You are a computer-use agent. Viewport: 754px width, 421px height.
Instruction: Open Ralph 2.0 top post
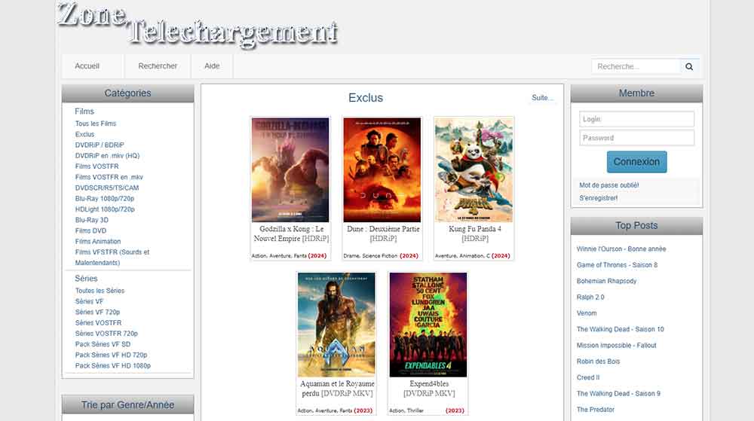click(590, 297)
